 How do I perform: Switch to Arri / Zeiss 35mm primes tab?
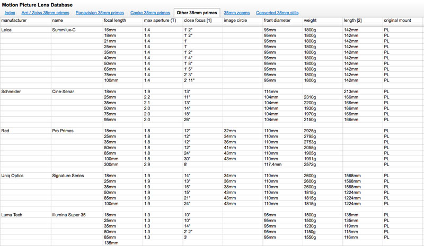[46, 13]
